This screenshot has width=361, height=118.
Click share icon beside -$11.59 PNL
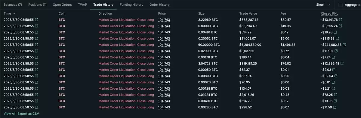[x=334, y=107]
